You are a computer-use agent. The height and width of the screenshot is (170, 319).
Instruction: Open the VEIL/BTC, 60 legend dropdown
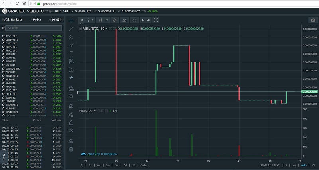click(x=106, y=29)
